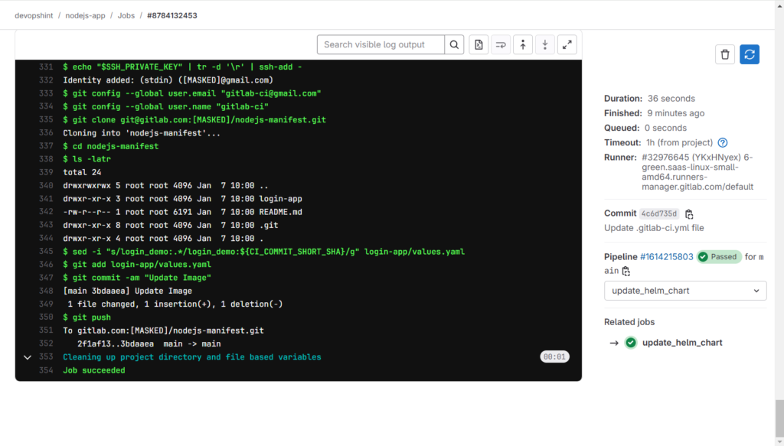Click log line number 354
The image size is (784, 446).
tap(46, 370)
